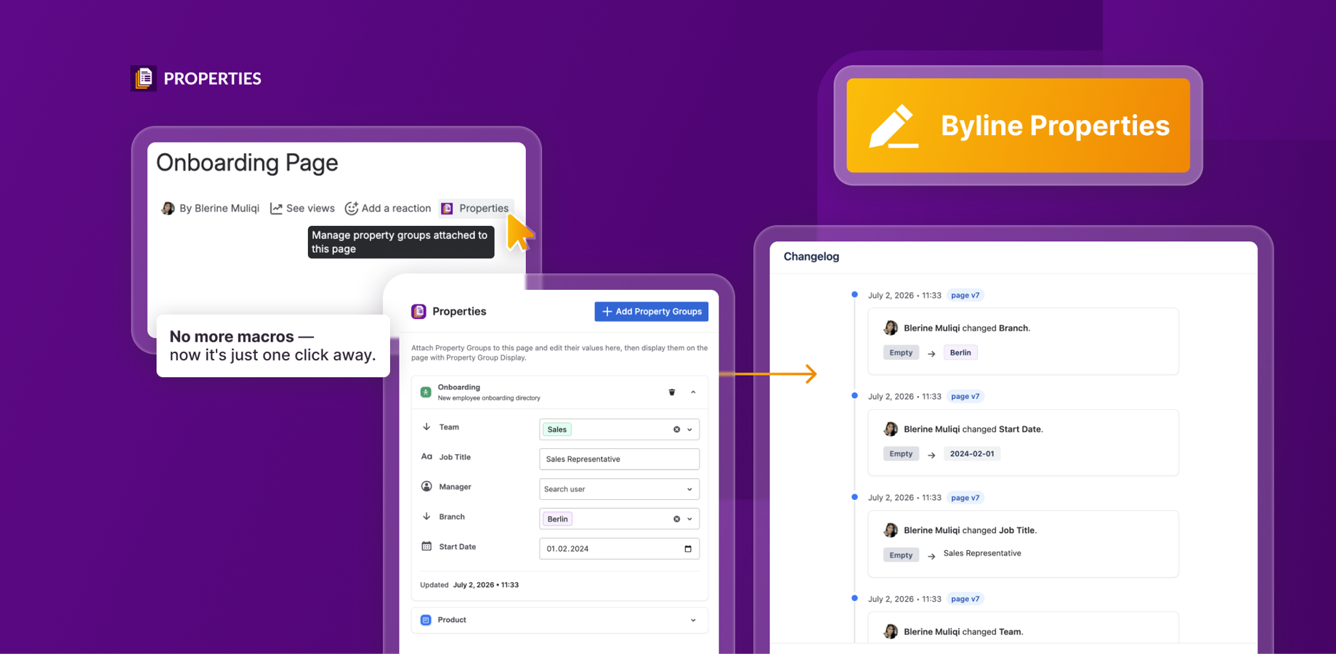Open the Branch dropdown chevron
The width and height of the screenshot is (1336, 654).
coord(690,519)
